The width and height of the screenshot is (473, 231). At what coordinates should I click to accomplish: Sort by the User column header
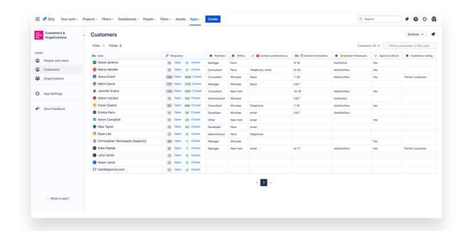(127, 56)
